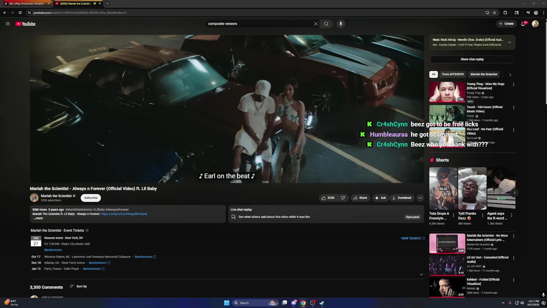Open Lil Uzi Vert Conceited video title
The width and height of the screenshot is (547, 308).
click(x=488, y=259)
